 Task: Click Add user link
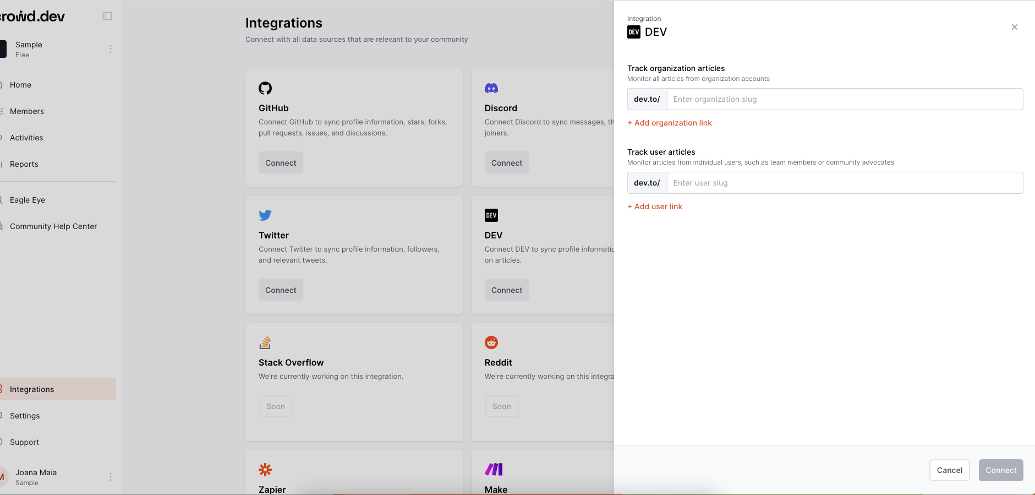(x=655, y=206)
